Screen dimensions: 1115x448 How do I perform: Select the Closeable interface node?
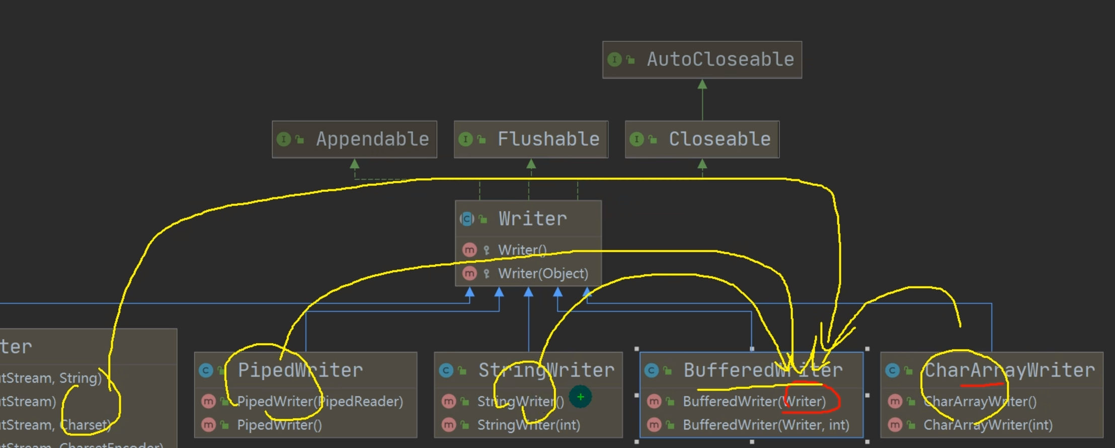pyautogui.click(x=702, y=139)
